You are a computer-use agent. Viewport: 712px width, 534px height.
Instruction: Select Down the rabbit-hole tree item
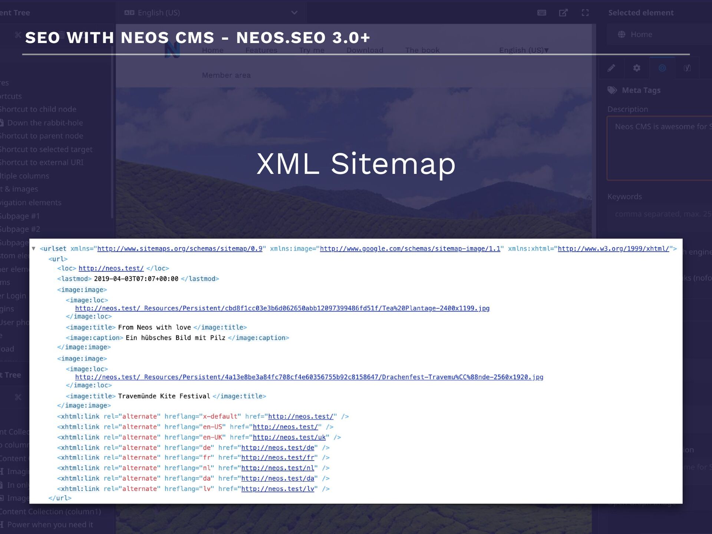[45, 123]
